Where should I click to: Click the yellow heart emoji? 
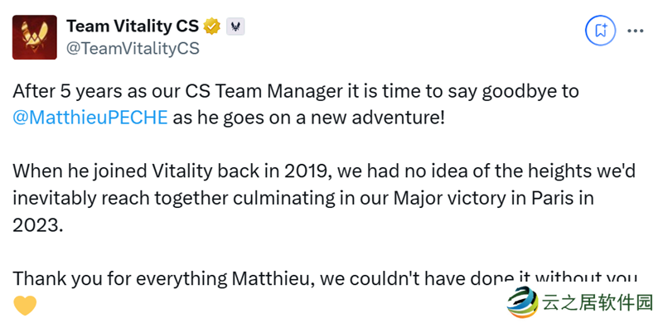pyautogui.click(x=25, y=306)
